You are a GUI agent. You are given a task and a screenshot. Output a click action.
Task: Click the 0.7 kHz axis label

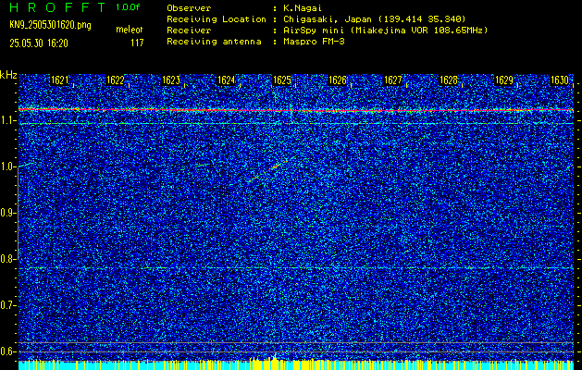click(7, 305)
